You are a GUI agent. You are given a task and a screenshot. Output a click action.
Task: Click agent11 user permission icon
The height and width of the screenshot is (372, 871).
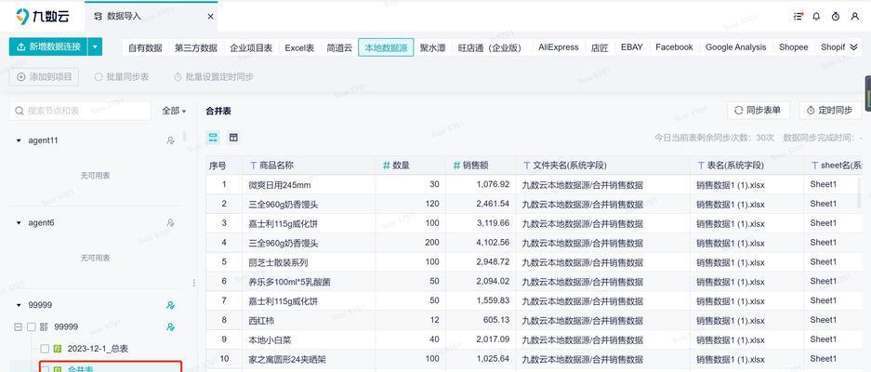point(170,140)
